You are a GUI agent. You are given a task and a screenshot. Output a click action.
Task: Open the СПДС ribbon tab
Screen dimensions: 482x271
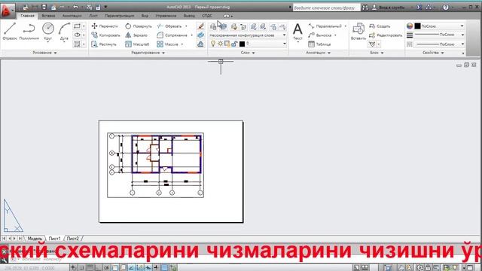point(207,16)
